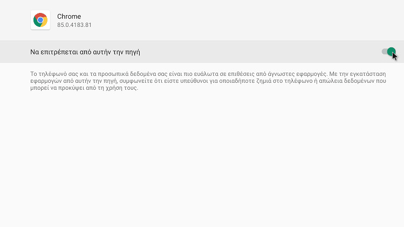404x227 pixels.
Task: Disable the allow from this source switch
Action: [x=388, y=52]
